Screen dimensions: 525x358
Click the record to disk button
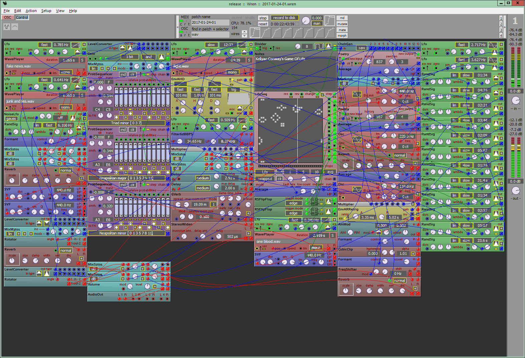tap(284, 18)
